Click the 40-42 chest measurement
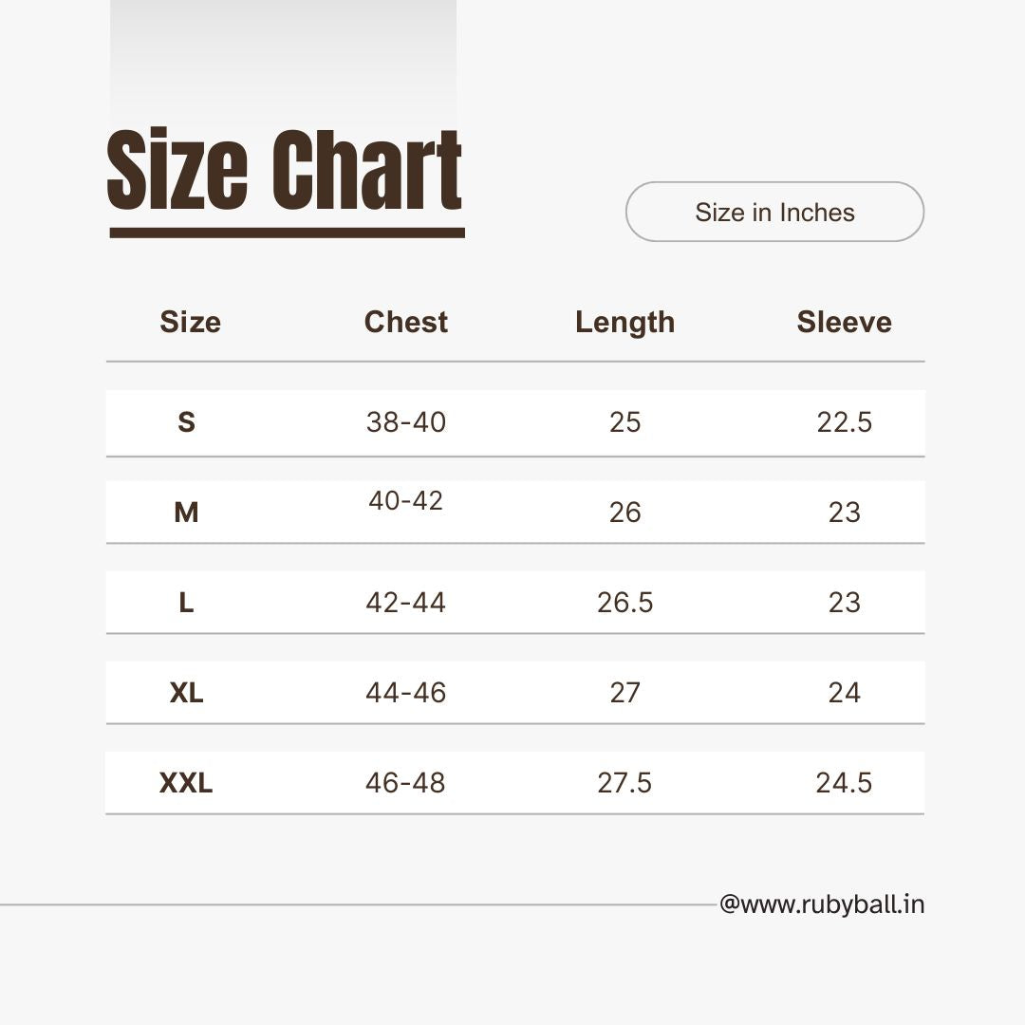The width and height of the screenshot is (1025, 1025). [405, 500]
